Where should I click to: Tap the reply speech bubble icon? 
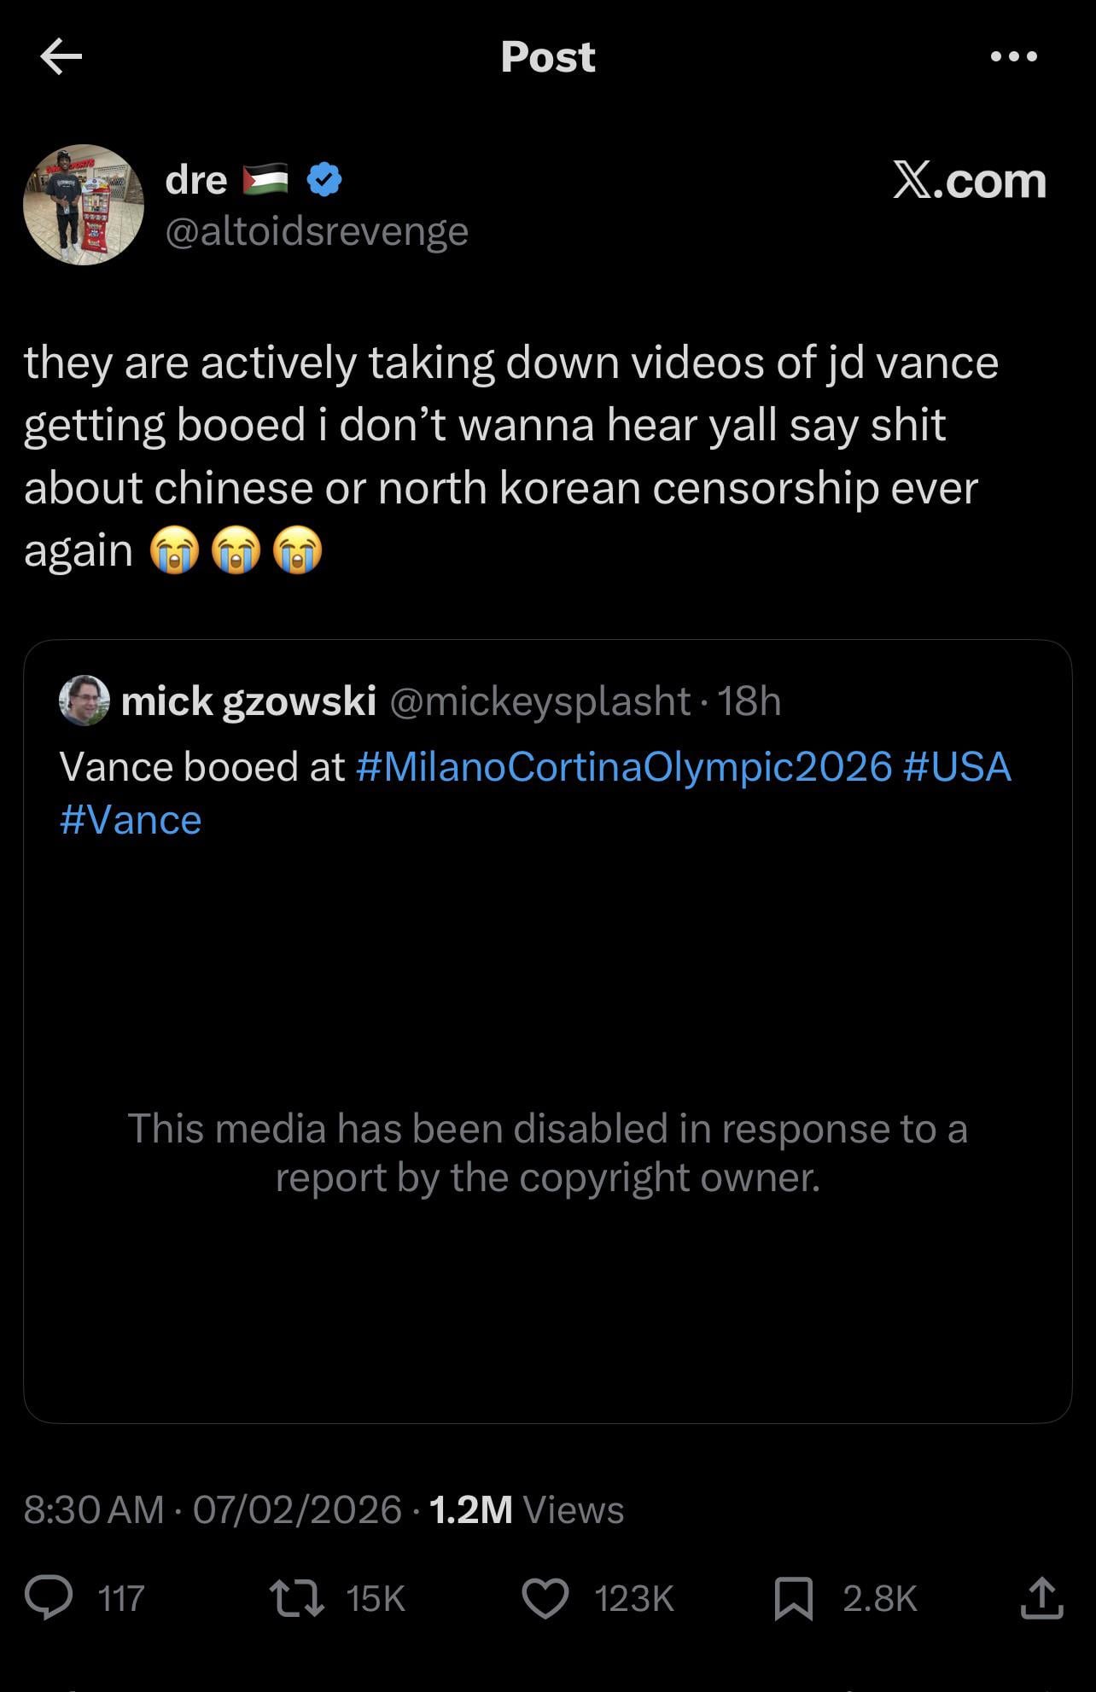click(x=49, y=1597)
